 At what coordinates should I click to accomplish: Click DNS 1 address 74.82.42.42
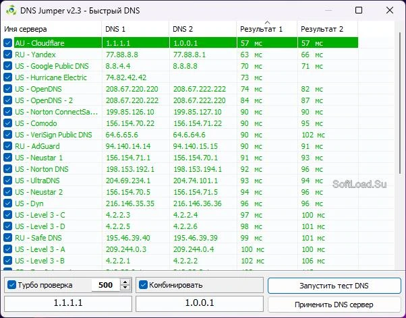point(126,77)
